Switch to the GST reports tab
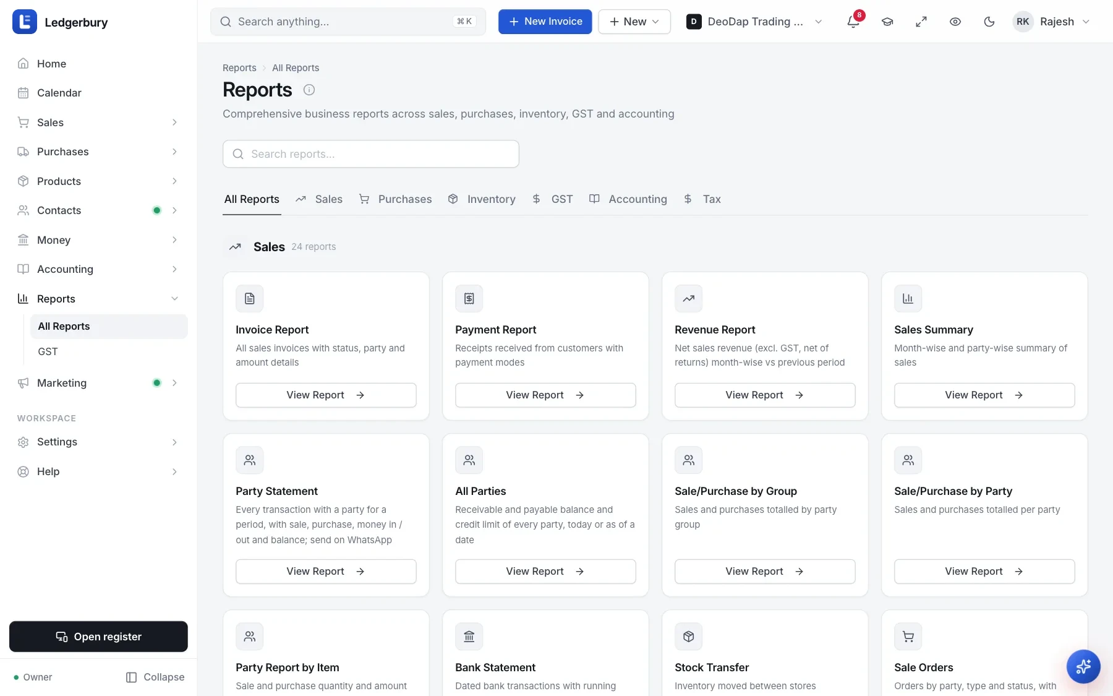This screenshot has width=1113, height=696. click(x=552, y=199)
